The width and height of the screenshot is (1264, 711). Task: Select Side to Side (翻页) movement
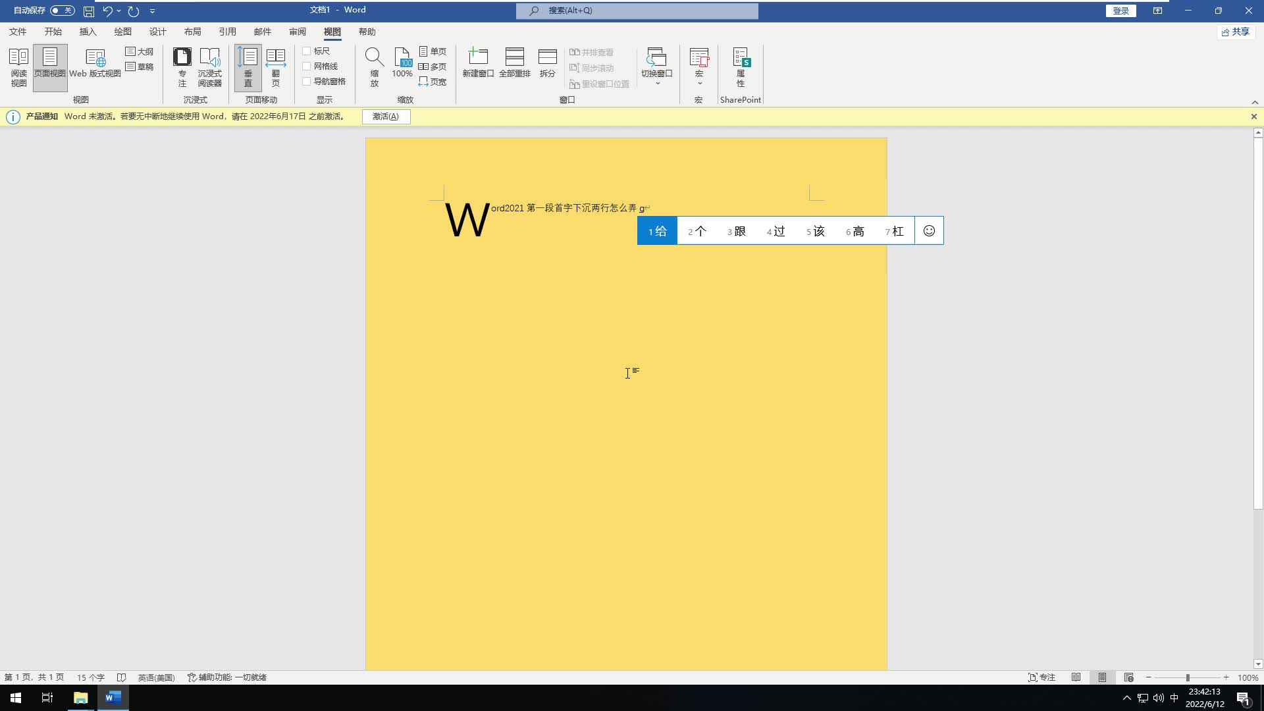point(276,67)
